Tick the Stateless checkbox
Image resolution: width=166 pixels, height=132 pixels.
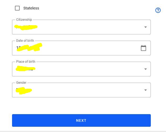point(17,8)
